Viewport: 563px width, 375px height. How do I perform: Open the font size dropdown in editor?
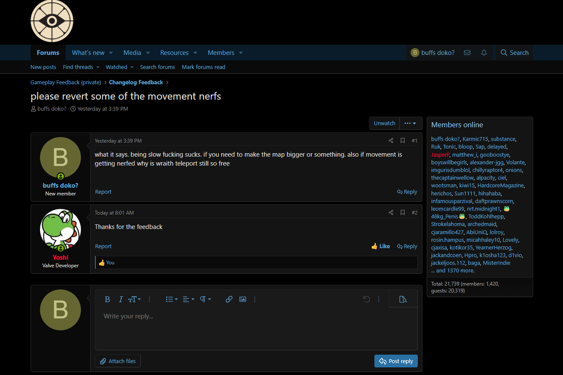point(134,299)
